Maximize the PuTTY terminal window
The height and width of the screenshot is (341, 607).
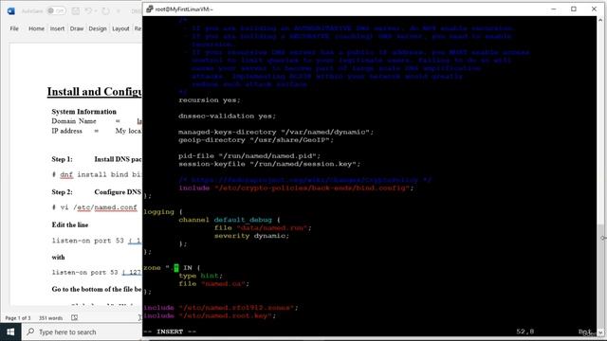click(574, 9)
